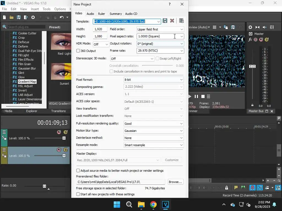Click the undo arrow in main toolbar
The width and height of the screenshot is (282, 211).
pos(62,17)
